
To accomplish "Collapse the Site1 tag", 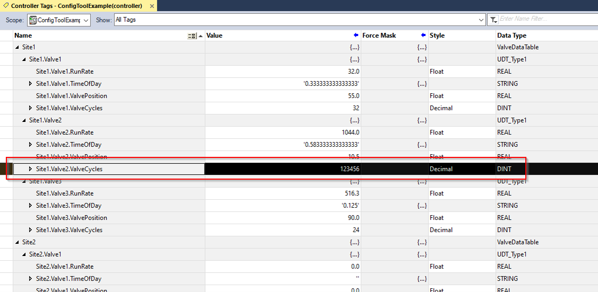I will (x=17, y=47).
